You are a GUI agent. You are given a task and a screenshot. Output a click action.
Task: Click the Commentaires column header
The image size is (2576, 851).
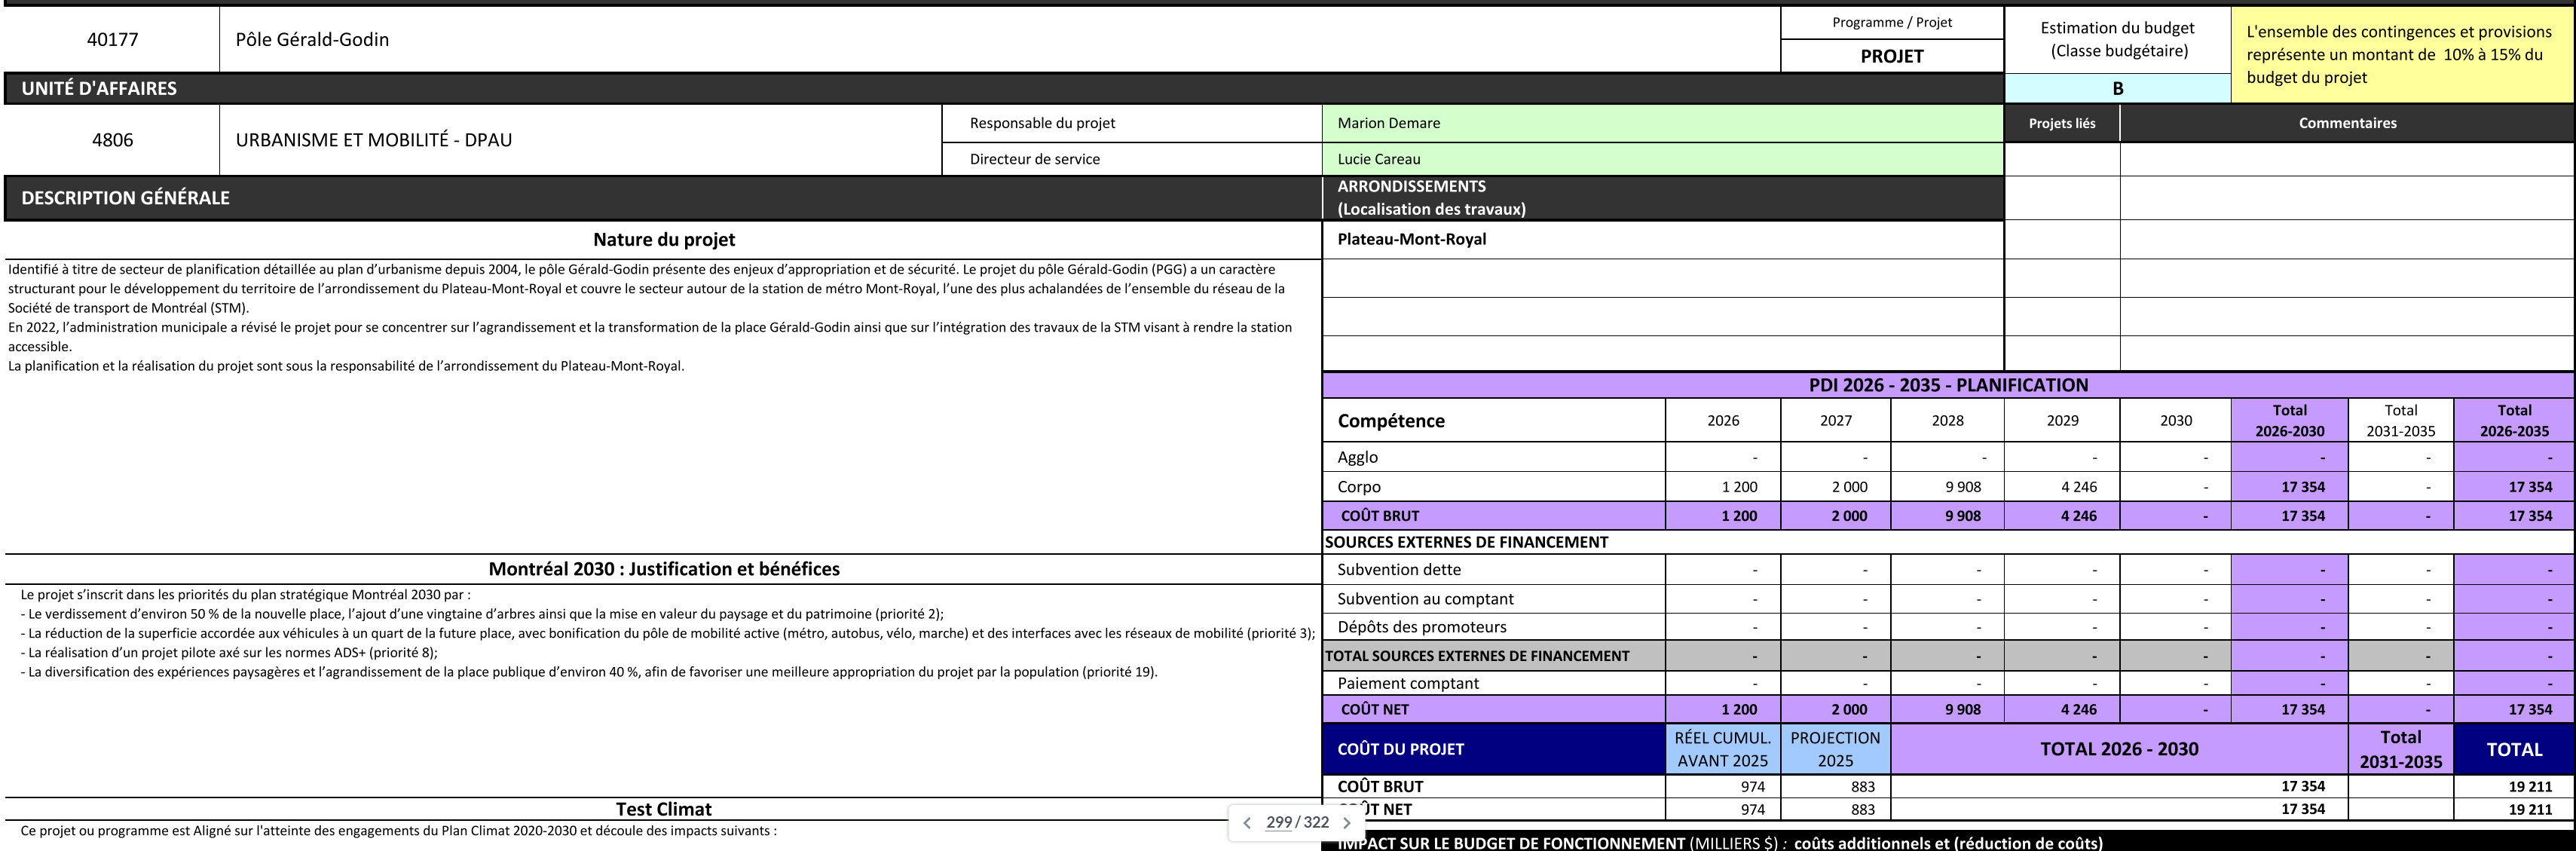click(x=2346, y=123)
